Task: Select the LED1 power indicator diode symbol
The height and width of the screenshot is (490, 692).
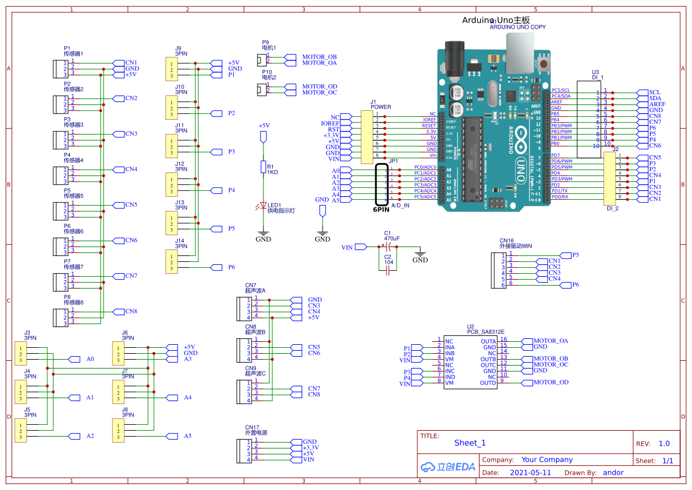Action: click(x=263, y=206)
